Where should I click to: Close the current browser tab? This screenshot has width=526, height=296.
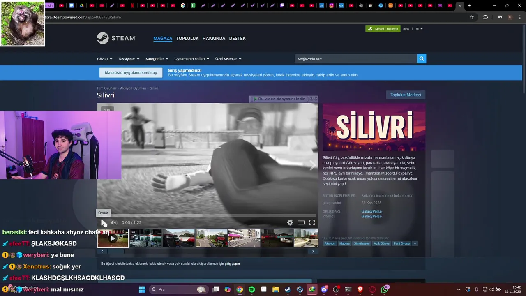tap(460, 5)
